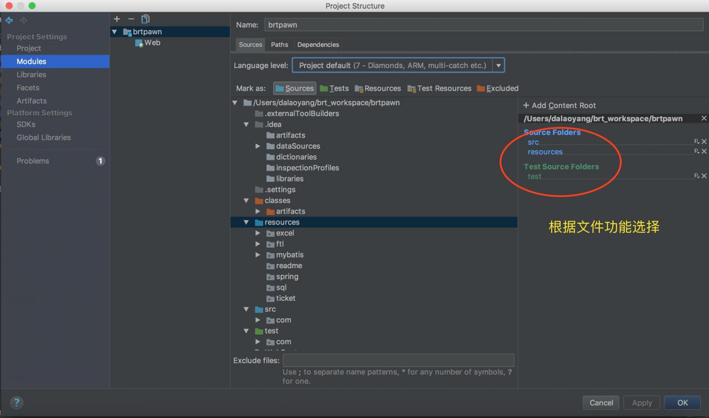The image size is (709, 418).
Task: Click the Cancel button
Action: click(601, 403)
